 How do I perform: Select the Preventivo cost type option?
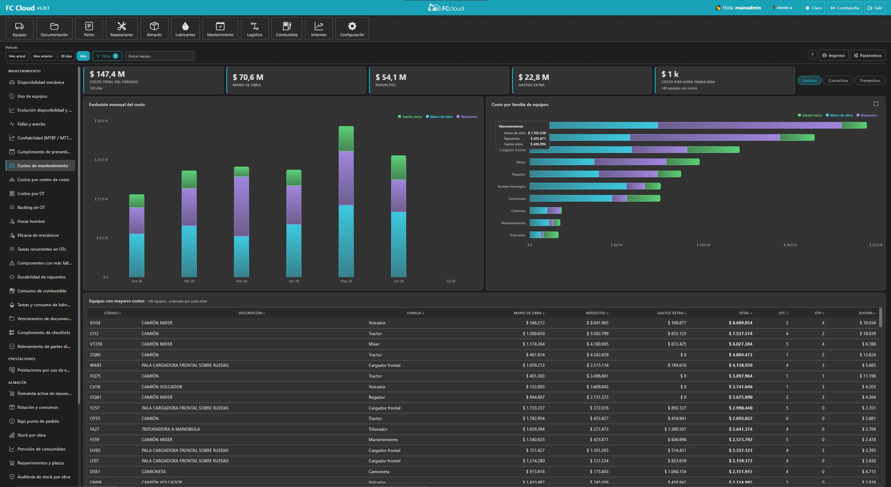click(870, 81)
